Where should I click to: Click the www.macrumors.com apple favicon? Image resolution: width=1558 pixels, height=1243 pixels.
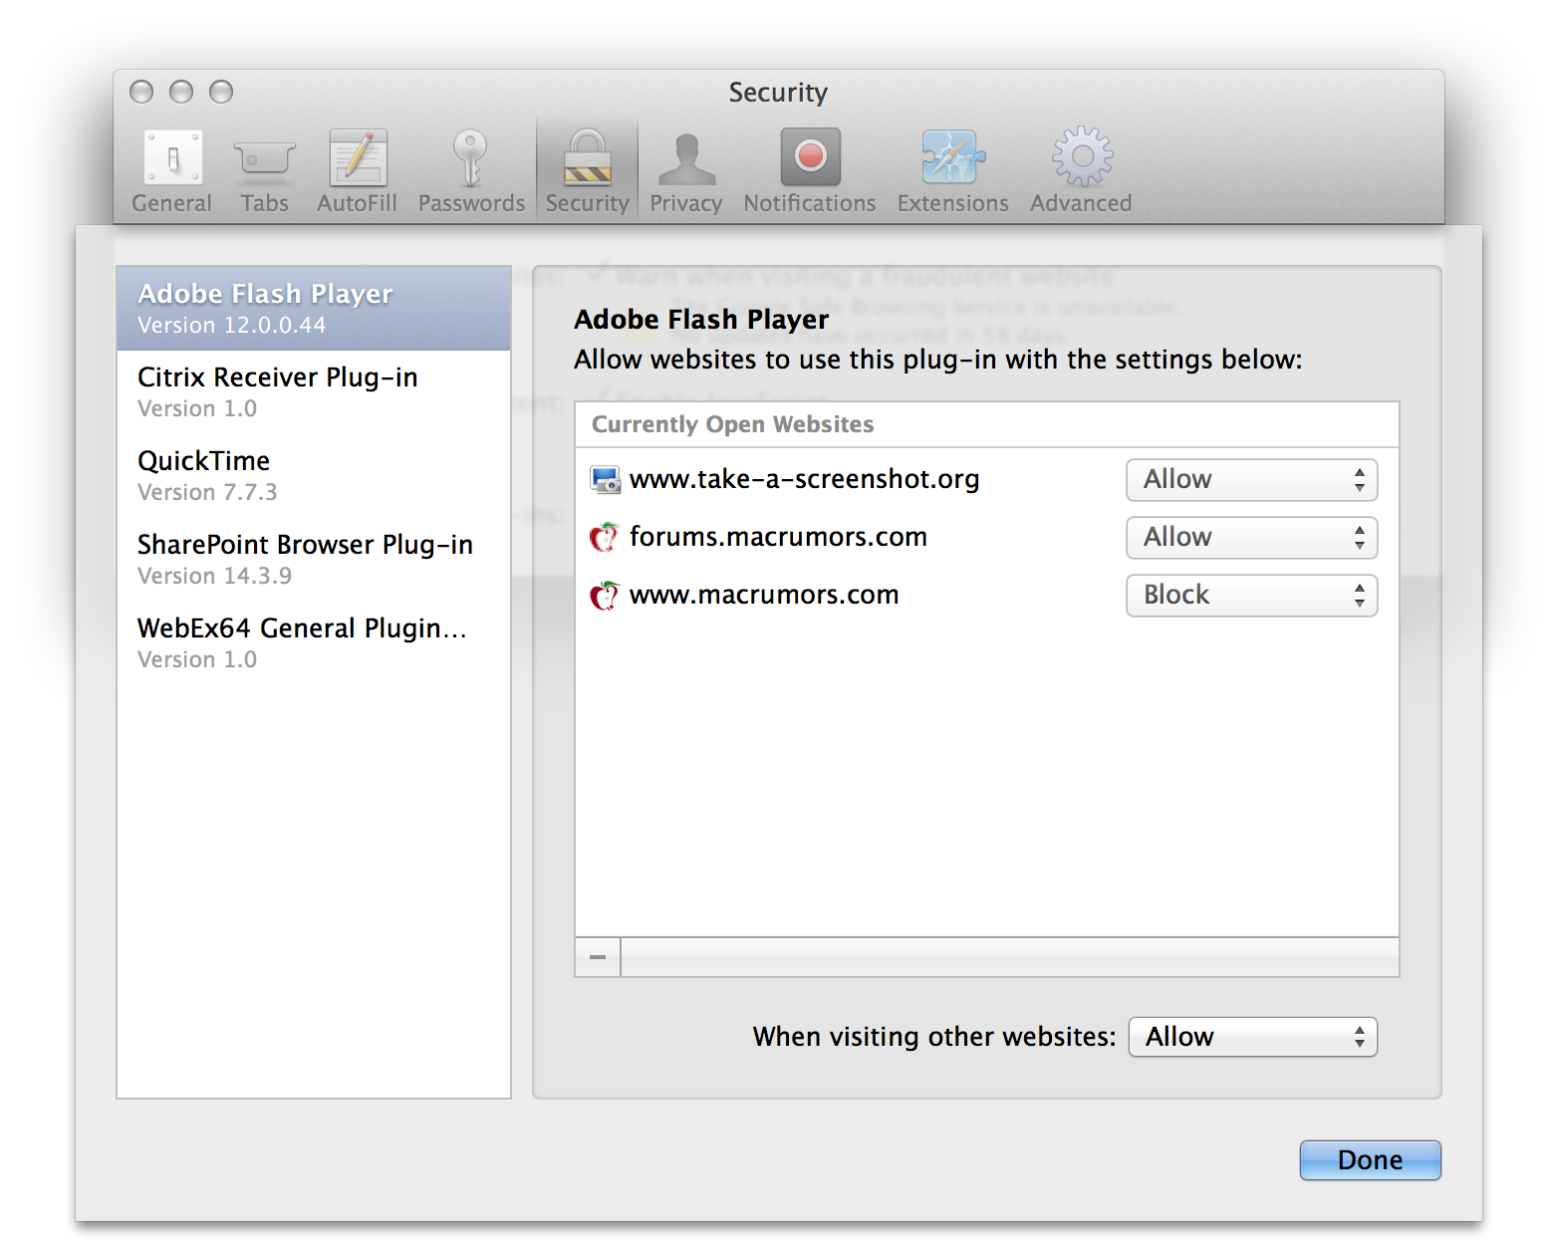tap(605, 596)
